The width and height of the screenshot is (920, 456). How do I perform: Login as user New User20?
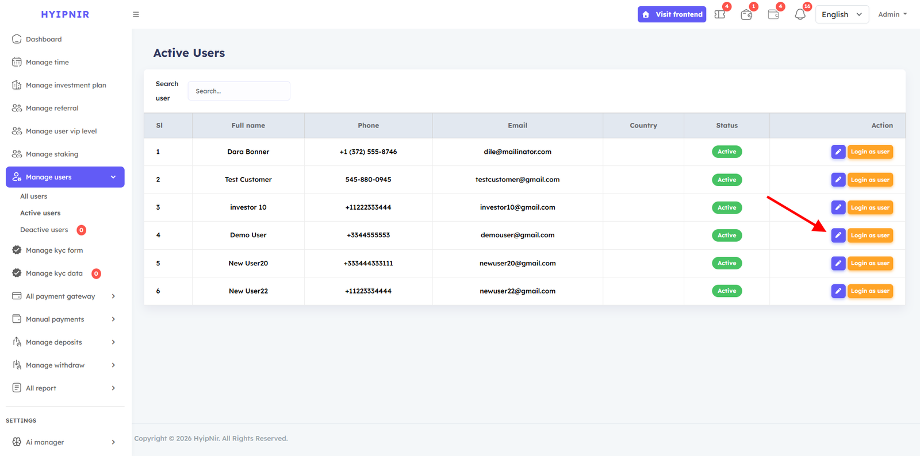pyautogui.click(x=870, y=263)
